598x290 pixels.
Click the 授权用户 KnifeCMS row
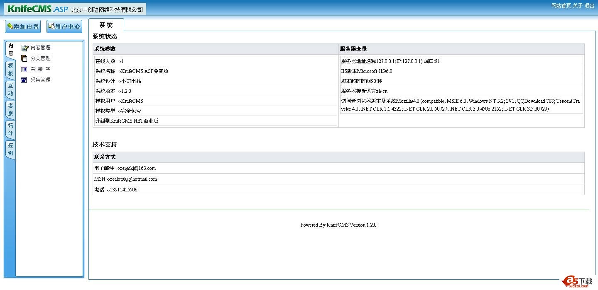tap(216, 101)
